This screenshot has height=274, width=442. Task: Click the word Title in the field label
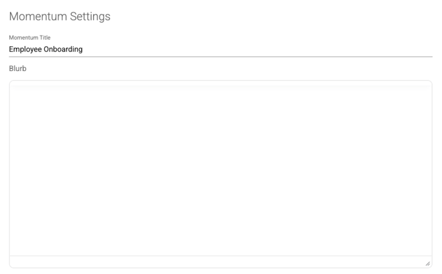pos(45,38)
